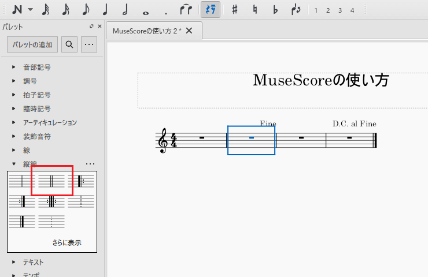Apply natural accidental

click(255, 10)
